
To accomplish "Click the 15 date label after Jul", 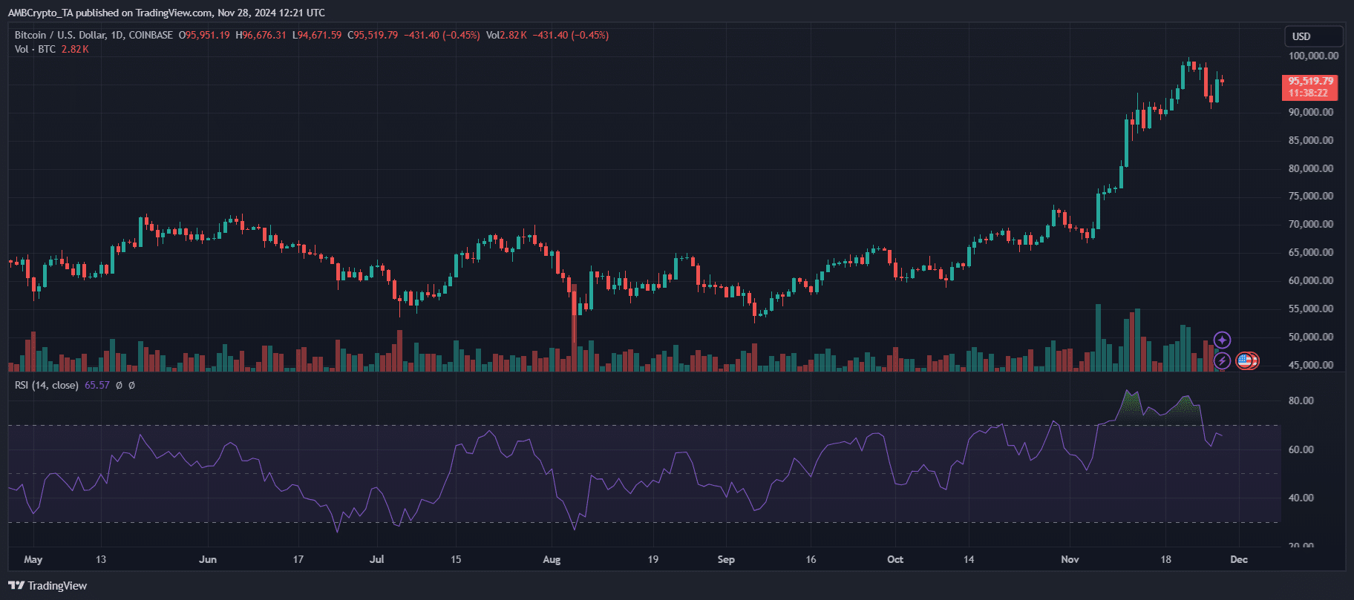I will click(x=456, y=559).
